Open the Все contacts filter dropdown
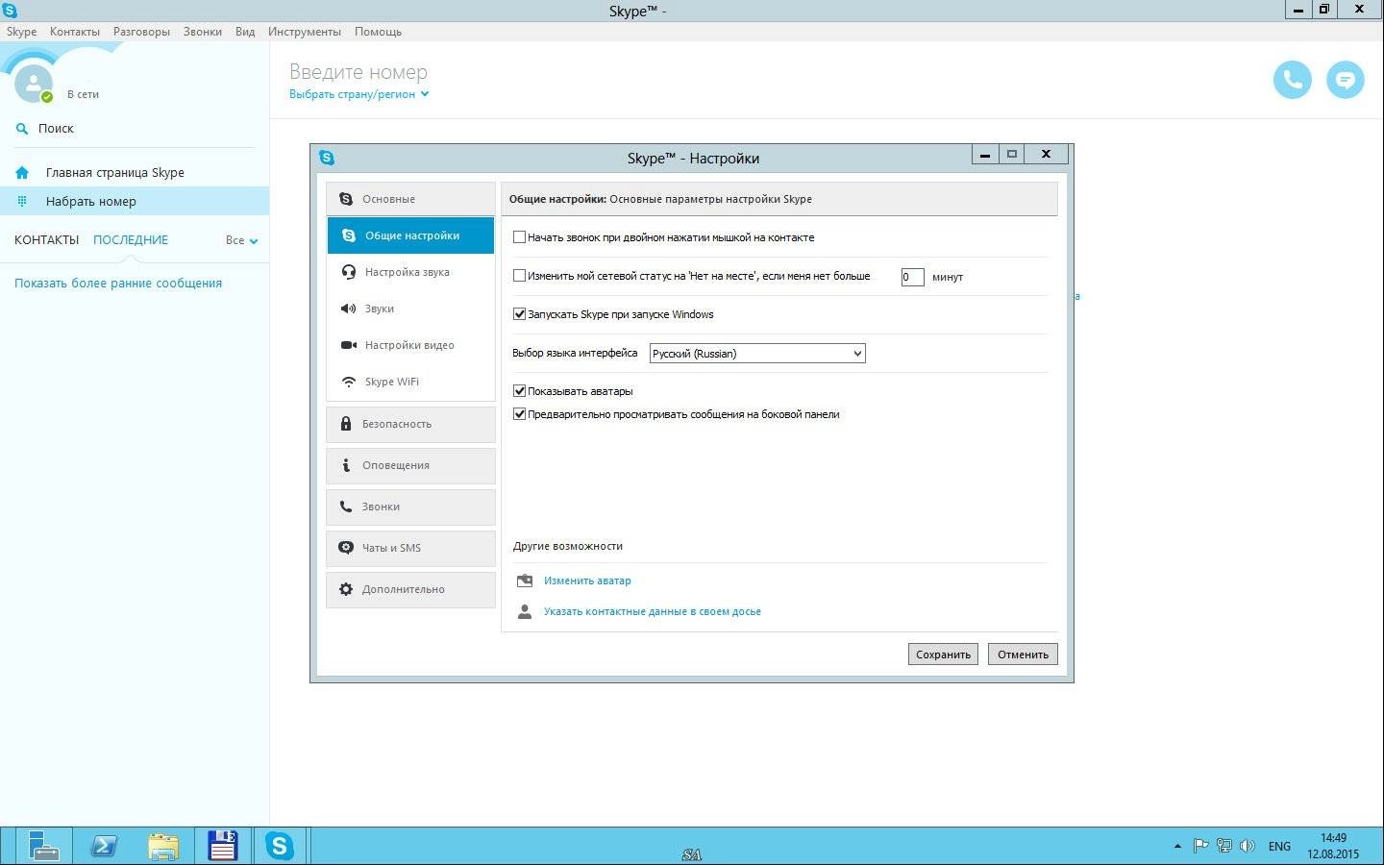 [x=241, y=240]
